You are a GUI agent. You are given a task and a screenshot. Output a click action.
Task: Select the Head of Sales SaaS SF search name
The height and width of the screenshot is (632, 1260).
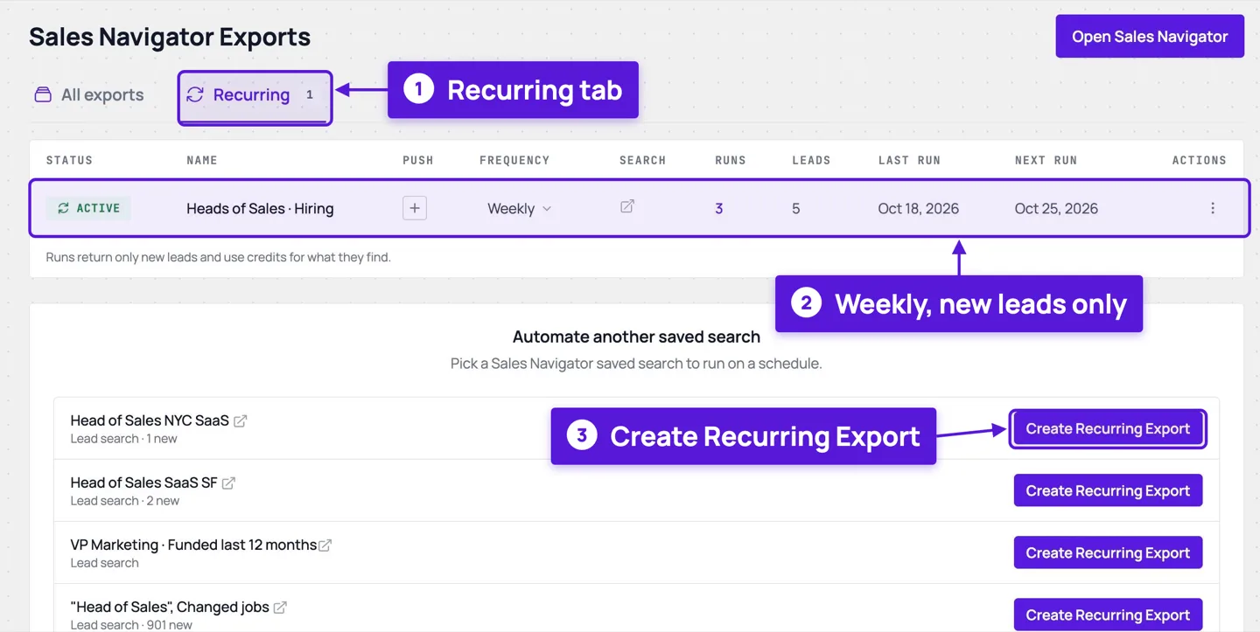[143, 483]
